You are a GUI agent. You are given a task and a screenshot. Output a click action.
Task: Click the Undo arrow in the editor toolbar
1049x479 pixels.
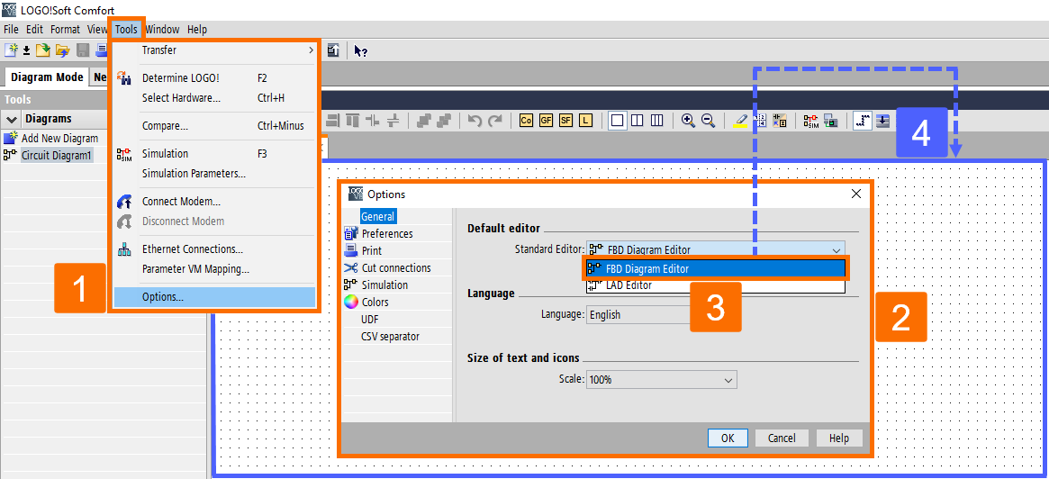tap(475, 121)
